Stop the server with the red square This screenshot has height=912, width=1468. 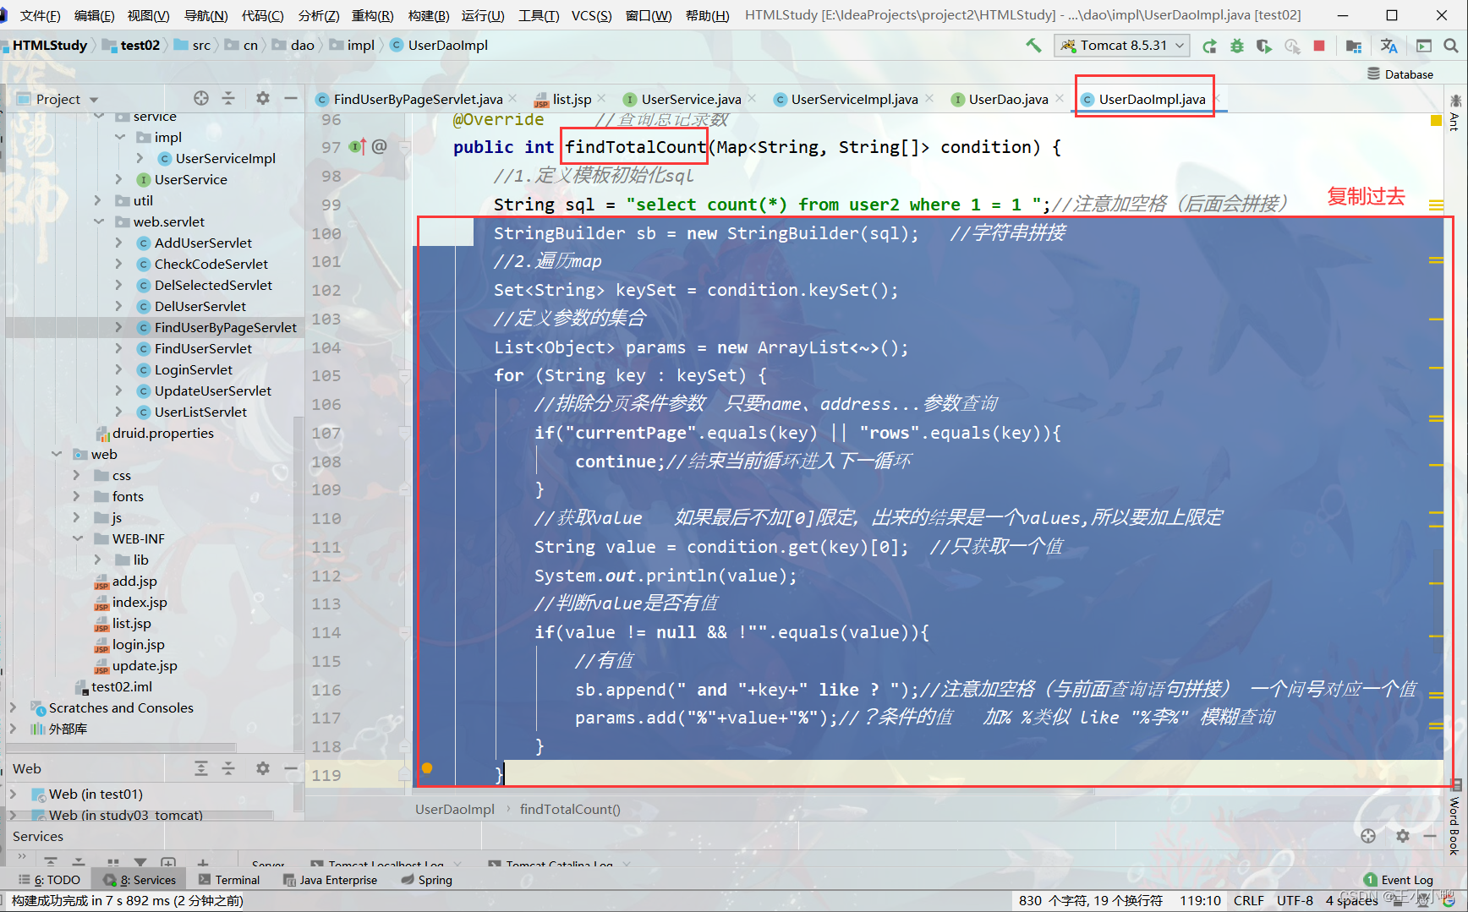[1318, 46]
